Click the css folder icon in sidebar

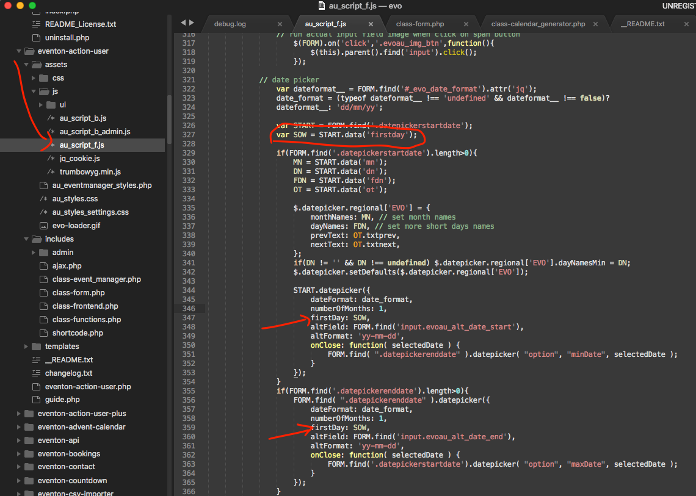pyautogui.click(x=43, y=78)
